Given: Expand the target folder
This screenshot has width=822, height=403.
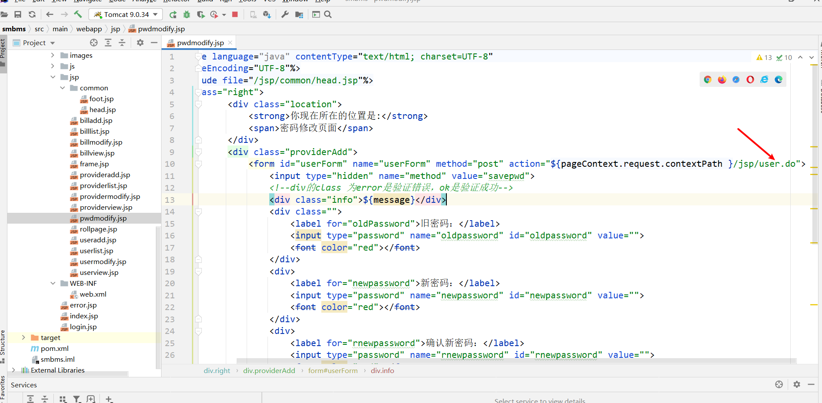Looking at the screenshot, I should click(x=23, y=337).
